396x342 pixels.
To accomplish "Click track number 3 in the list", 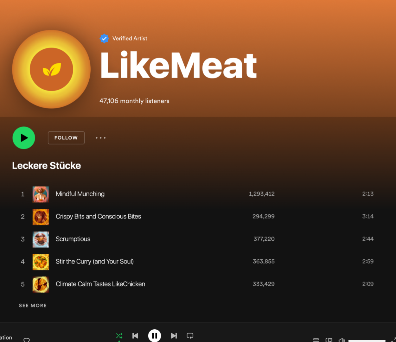I will pyautogui.click(x=23, y=239).
